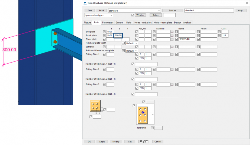Switch to the General tab

tap(120, 23)
